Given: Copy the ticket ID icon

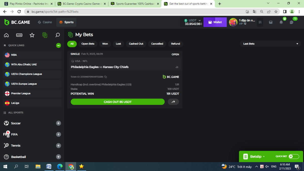Looking at the screenshot, I should point(106,77).
